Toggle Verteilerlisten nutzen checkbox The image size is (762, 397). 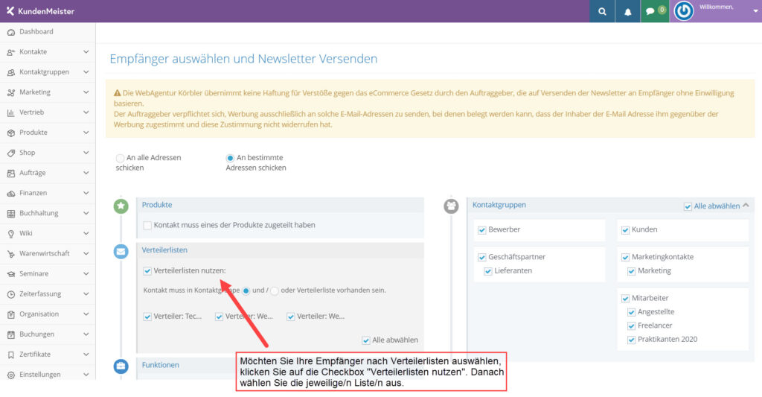pos(147,271)
